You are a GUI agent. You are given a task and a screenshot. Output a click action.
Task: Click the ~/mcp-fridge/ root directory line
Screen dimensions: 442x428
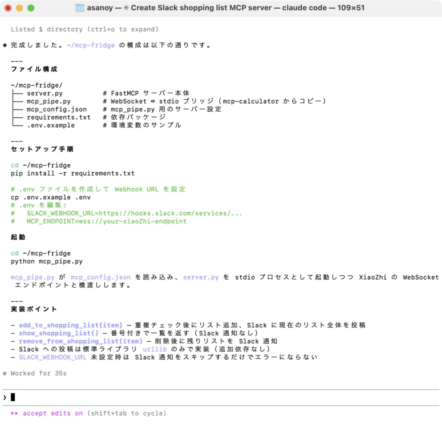pos(37,85)
